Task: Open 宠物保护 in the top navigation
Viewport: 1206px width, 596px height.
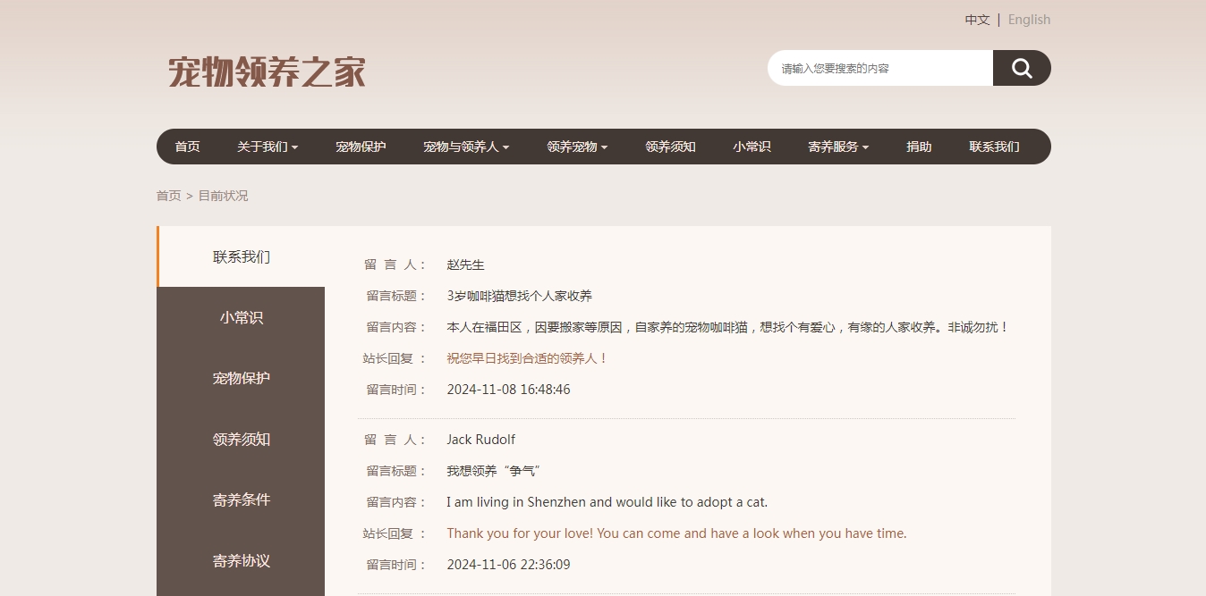Action: point(361,147)
